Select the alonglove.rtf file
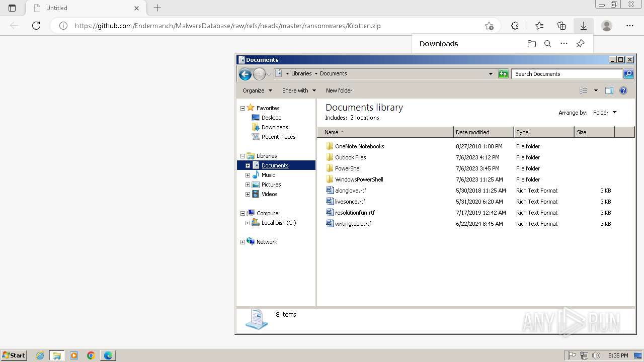Screen dimensions: 644x362 tap(351, 191)
